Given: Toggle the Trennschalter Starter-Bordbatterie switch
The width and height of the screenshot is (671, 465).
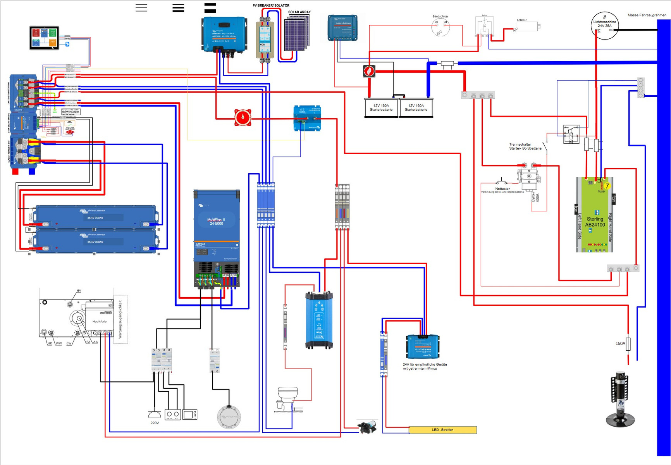Looking at the screenshot, I should coord(545,146).
